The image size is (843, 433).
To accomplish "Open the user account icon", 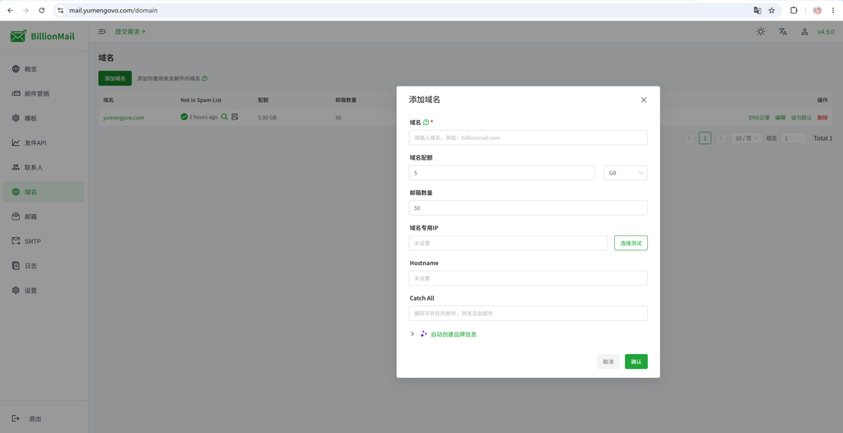I will (x=805, y=32).
